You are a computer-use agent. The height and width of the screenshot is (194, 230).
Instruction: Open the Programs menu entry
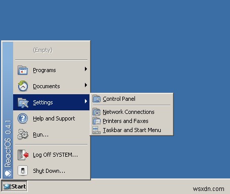(x=51, y=70)
